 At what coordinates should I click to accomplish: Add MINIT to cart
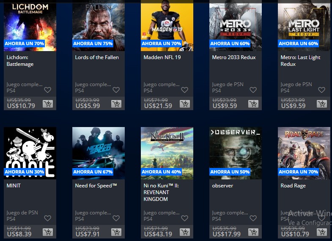[x=48, y=232]
